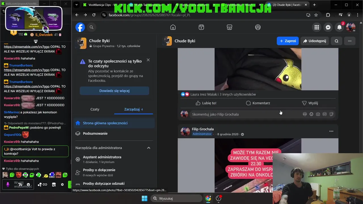Bookmark this page with the star icon
The image size is (363, 204).
click(x=316, y=15)
